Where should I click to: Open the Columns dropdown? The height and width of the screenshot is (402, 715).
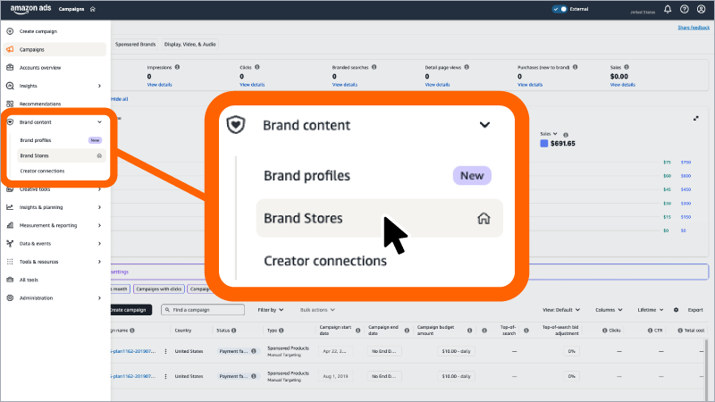coord(609,310)
